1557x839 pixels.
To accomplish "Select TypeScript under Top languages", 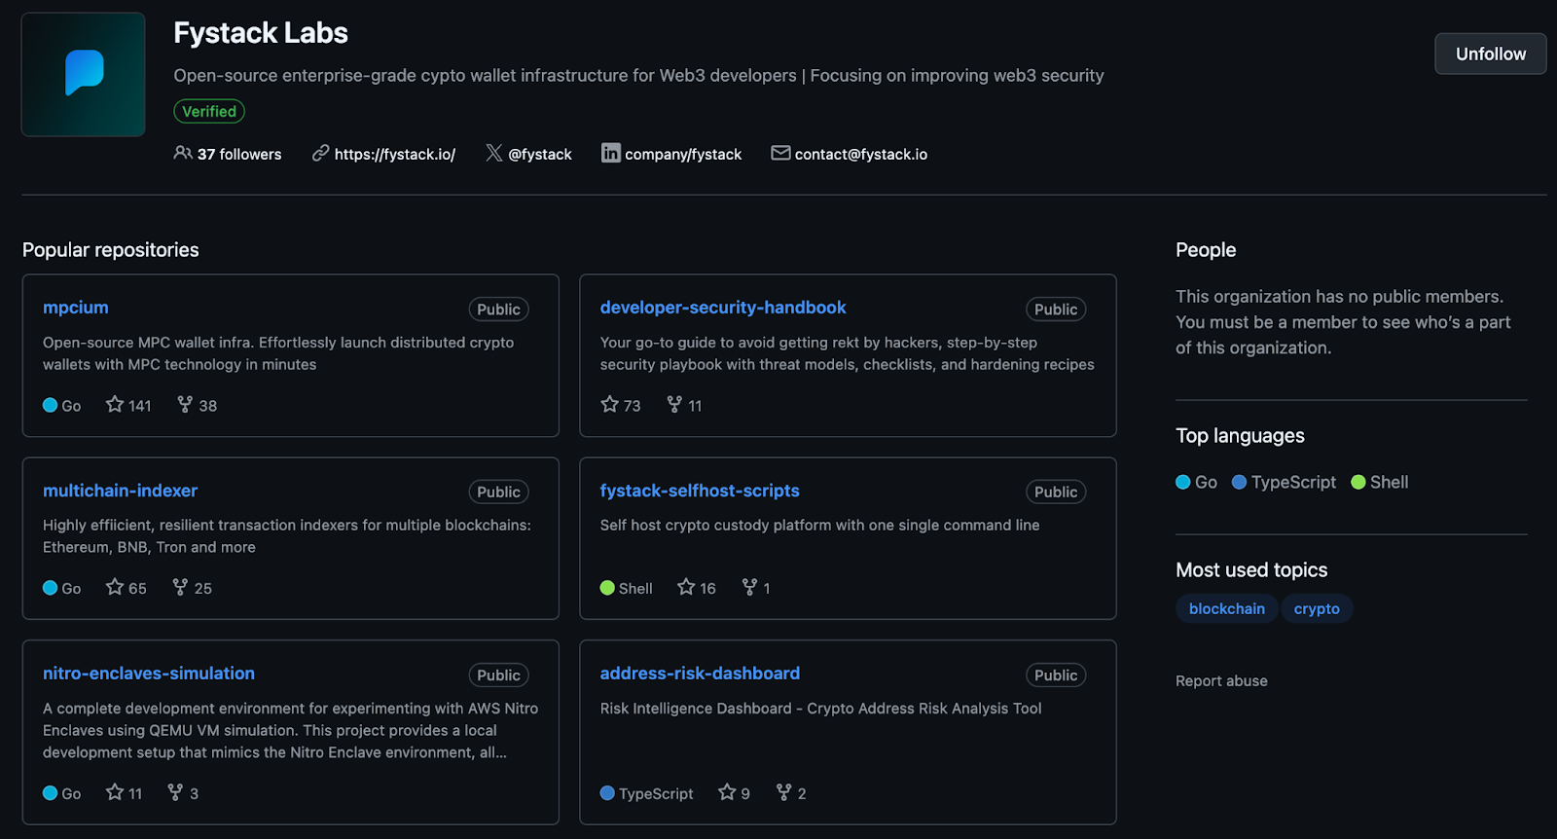I will coord(1284,482).
